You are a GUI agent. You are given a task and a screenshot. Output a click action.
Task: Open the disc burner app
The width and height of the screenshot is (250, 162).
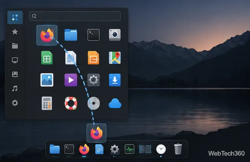click(94, 103)
